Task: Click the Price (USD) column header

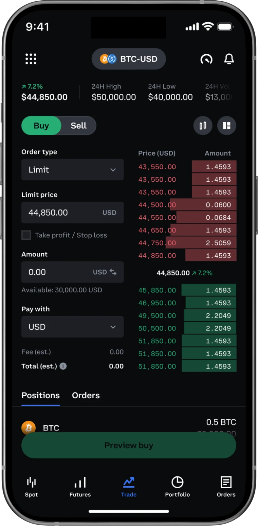Action: (157, 153)
